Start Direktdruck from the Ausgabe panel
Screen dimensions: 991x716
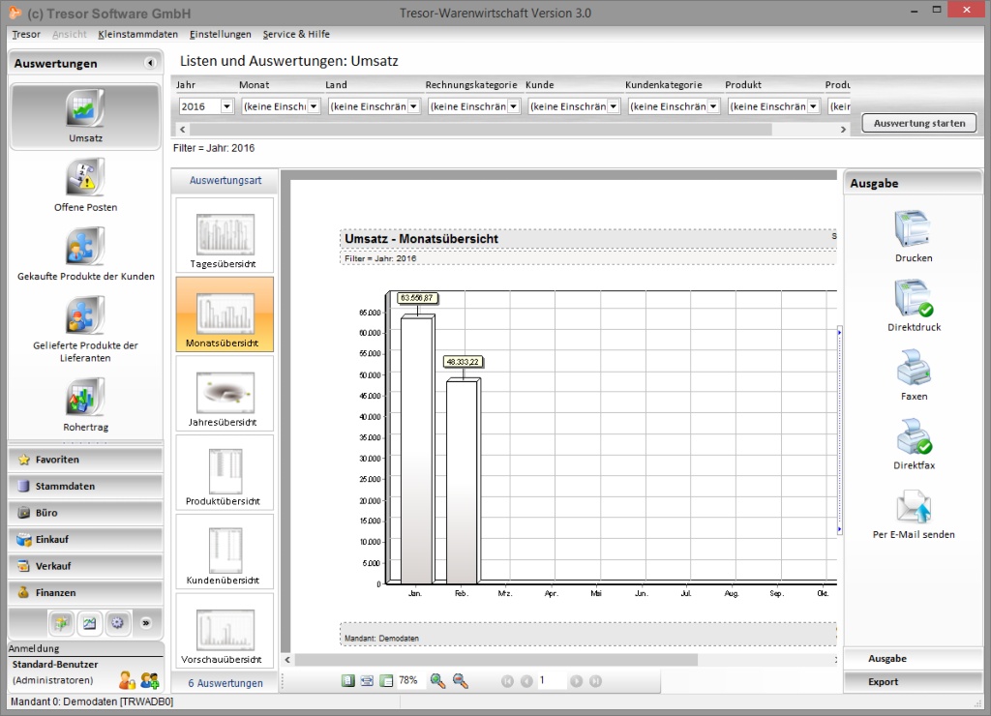coord(914,298)
